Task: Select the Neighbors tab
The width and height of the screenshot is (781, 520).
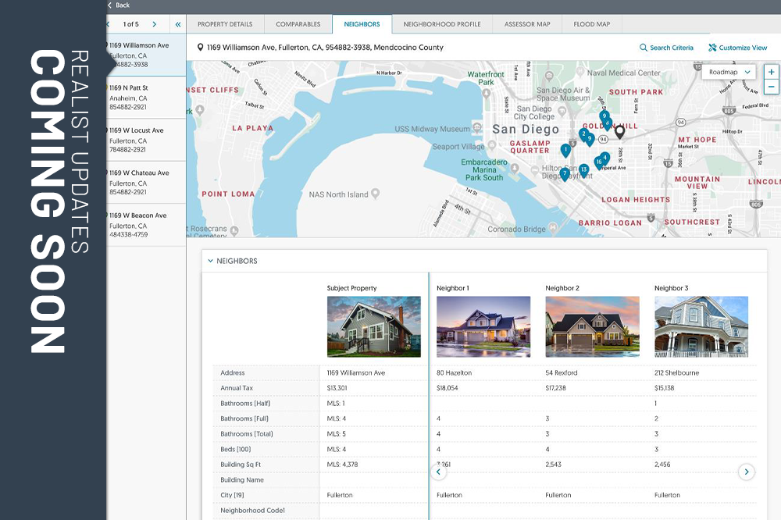Action: click(x=362, y=24)
